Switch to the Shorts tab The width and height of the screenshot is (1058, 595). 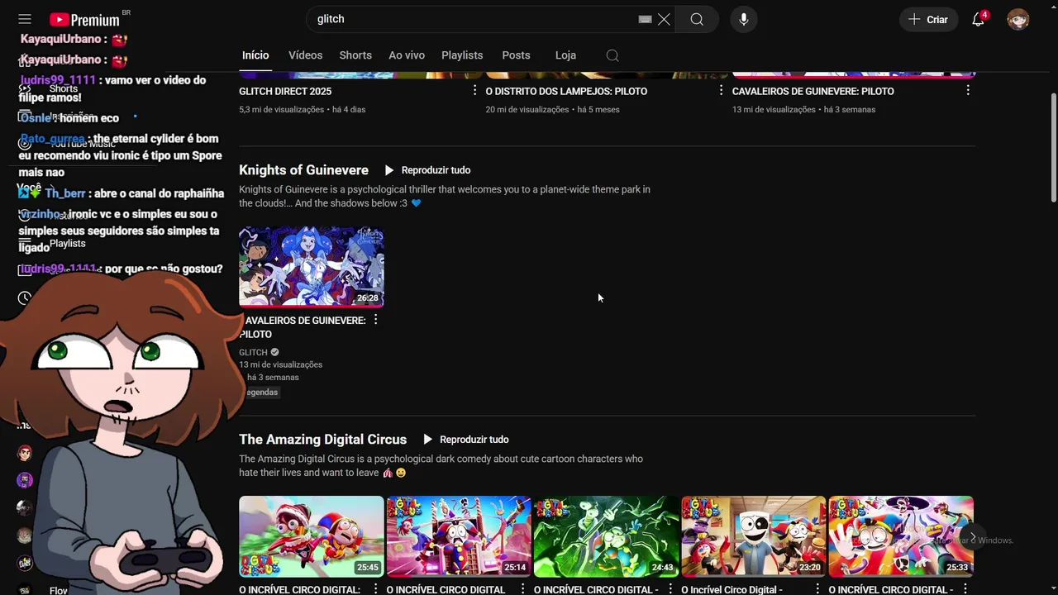point(355,55)
